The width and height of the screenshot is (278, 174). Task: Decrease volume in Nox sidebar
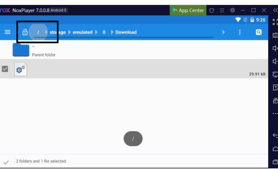coord(275,61)
